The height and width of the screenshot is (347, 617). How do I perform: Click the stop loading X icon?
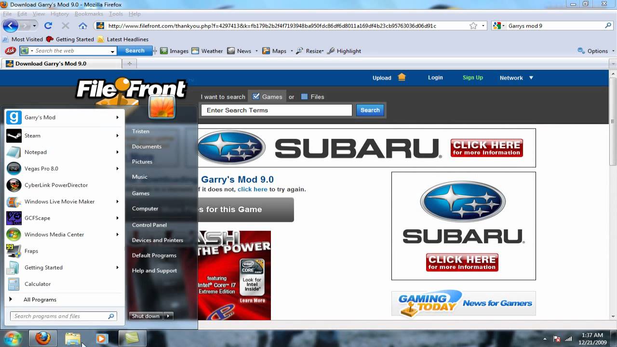[x=66, y=26]
